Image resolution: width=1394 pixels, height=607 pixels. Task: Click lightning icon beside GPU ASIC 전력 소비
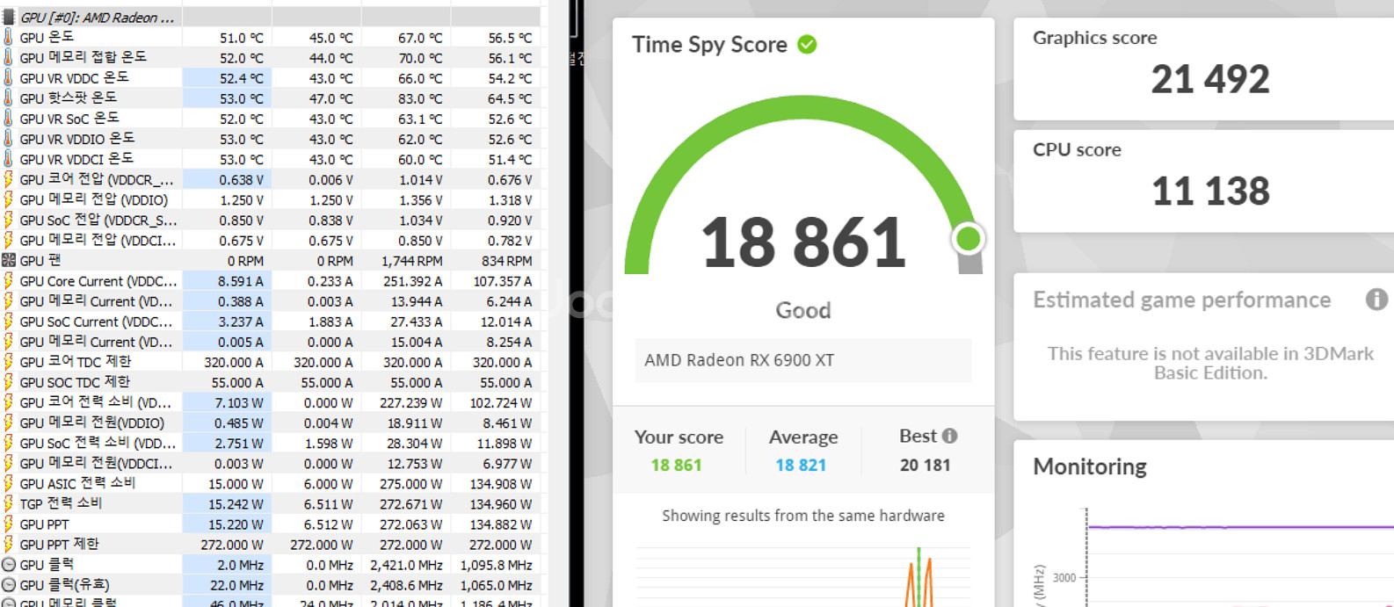9,483
